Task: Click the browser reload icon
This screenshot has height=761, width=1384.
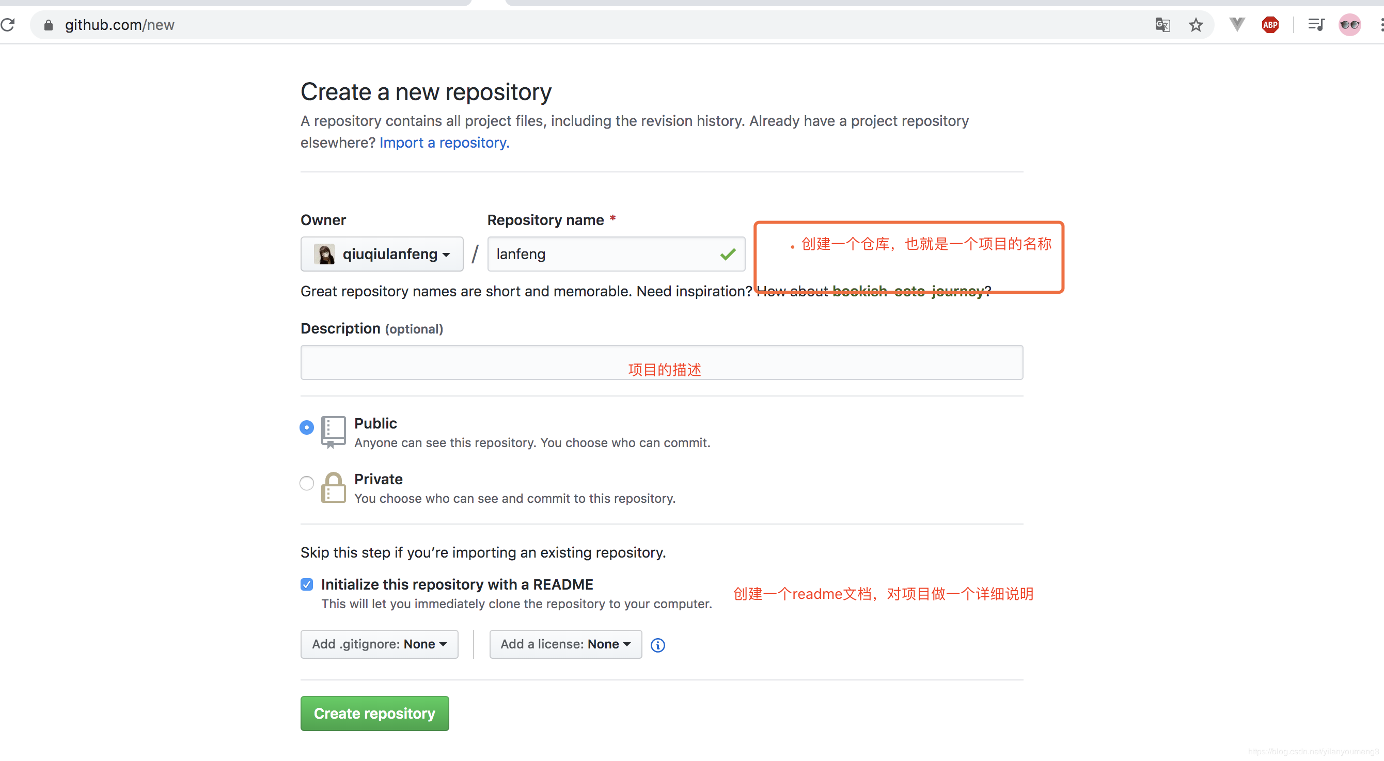Action: 8,25
